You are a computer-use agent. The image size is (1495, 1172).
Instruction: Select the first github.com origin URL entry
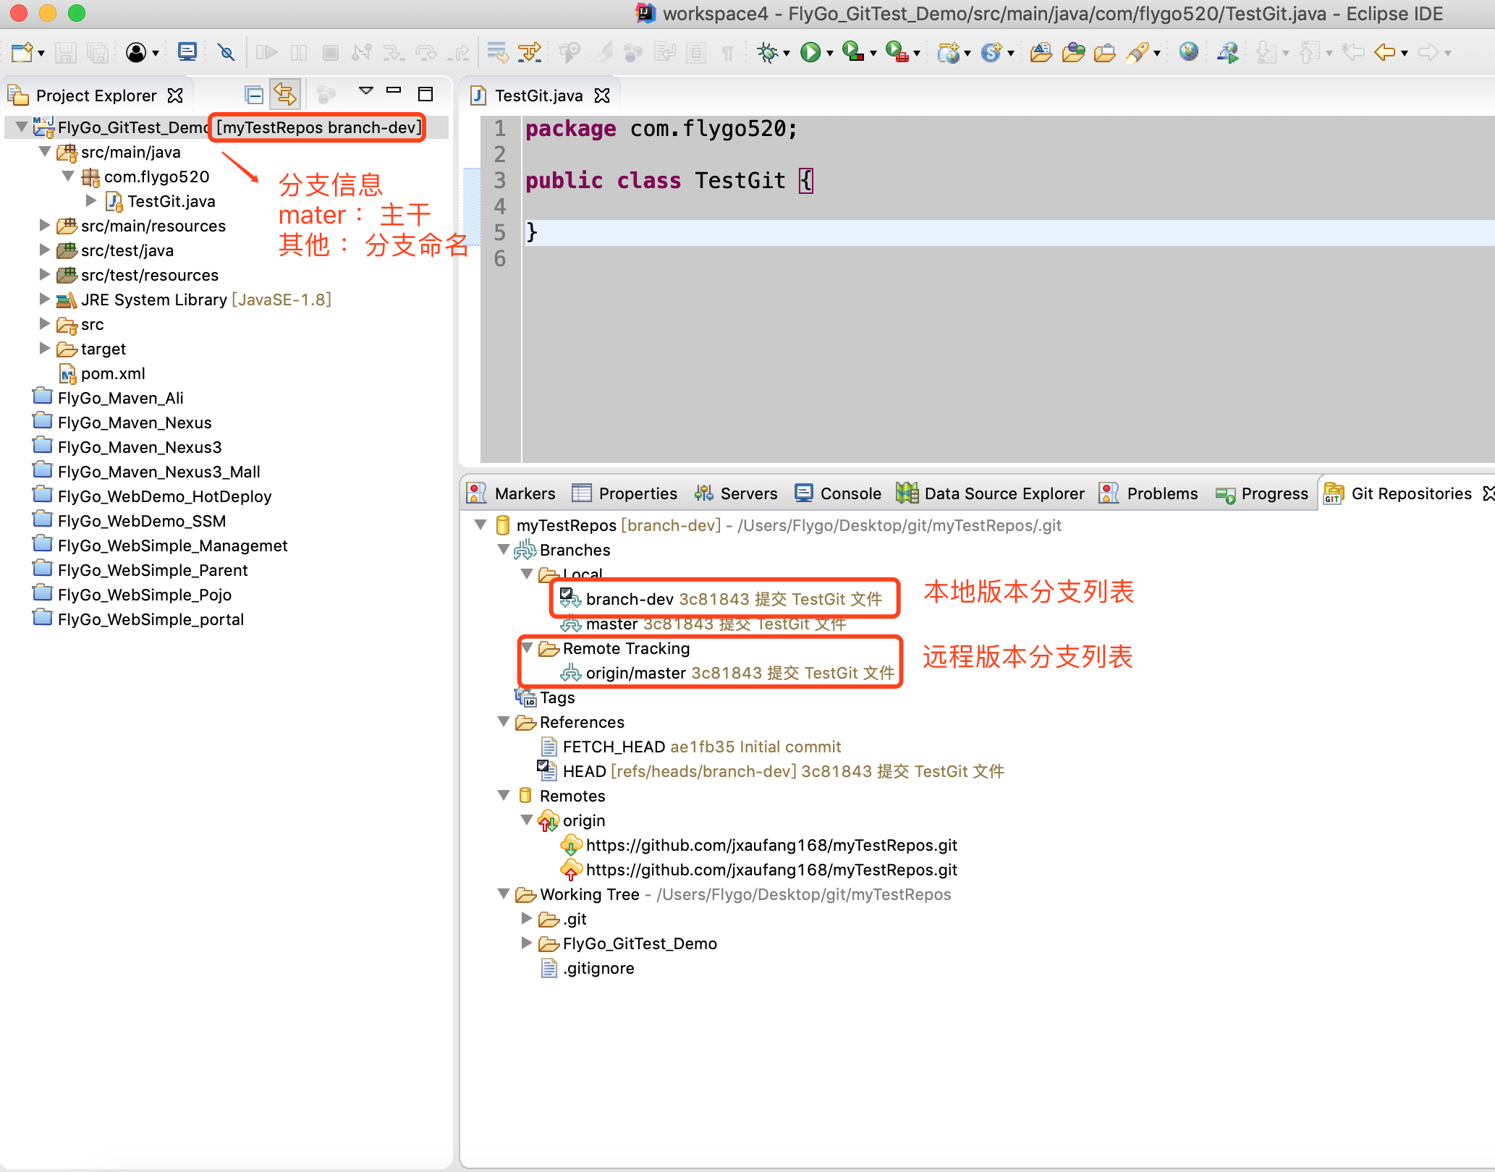771,845
